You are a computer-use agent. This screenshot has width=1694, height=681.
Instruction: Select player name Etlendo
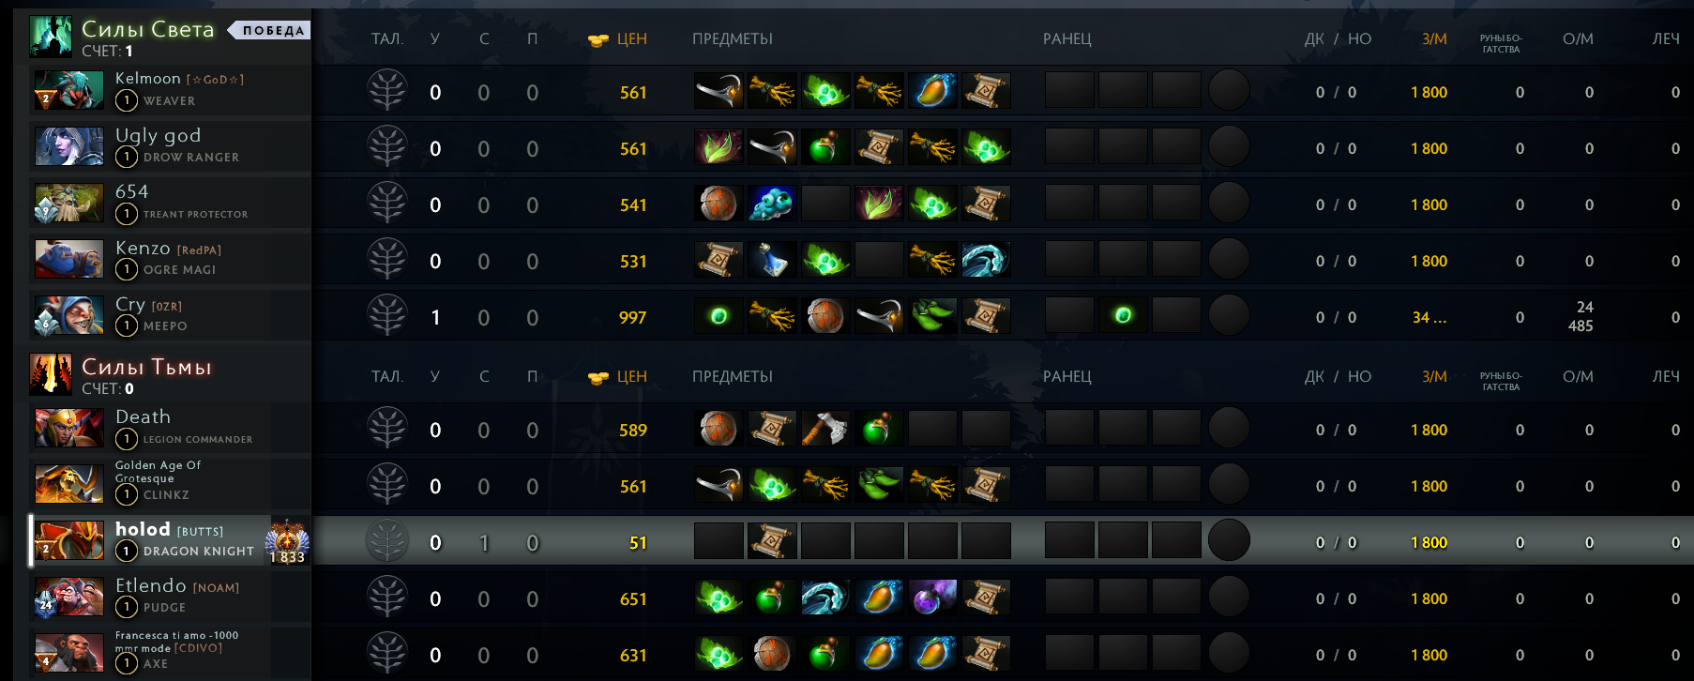coord(151,585)
